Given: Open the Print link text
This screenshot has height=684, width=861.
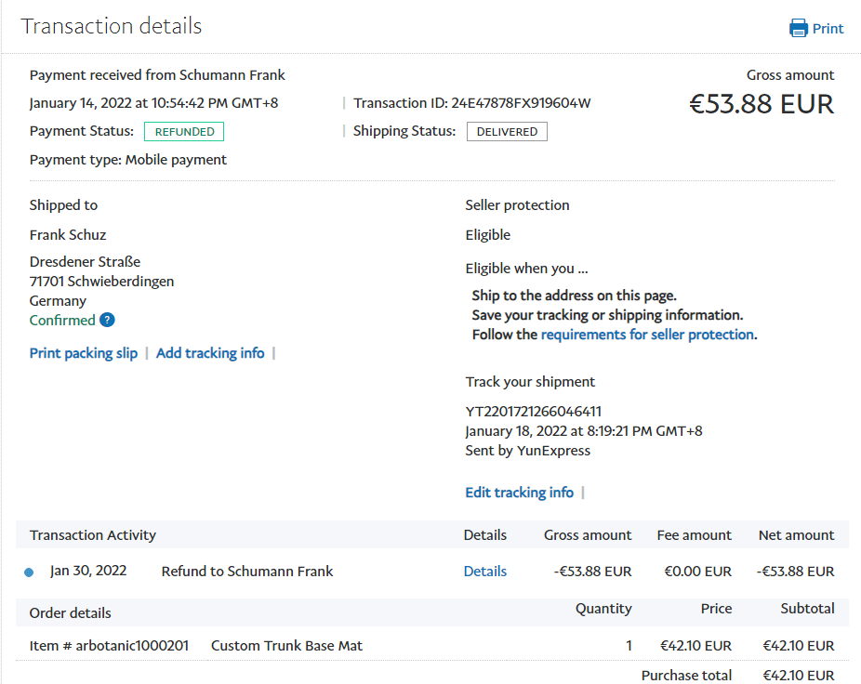Looking at the screenshot, I should pyautogui.click(x=828, y=29).
